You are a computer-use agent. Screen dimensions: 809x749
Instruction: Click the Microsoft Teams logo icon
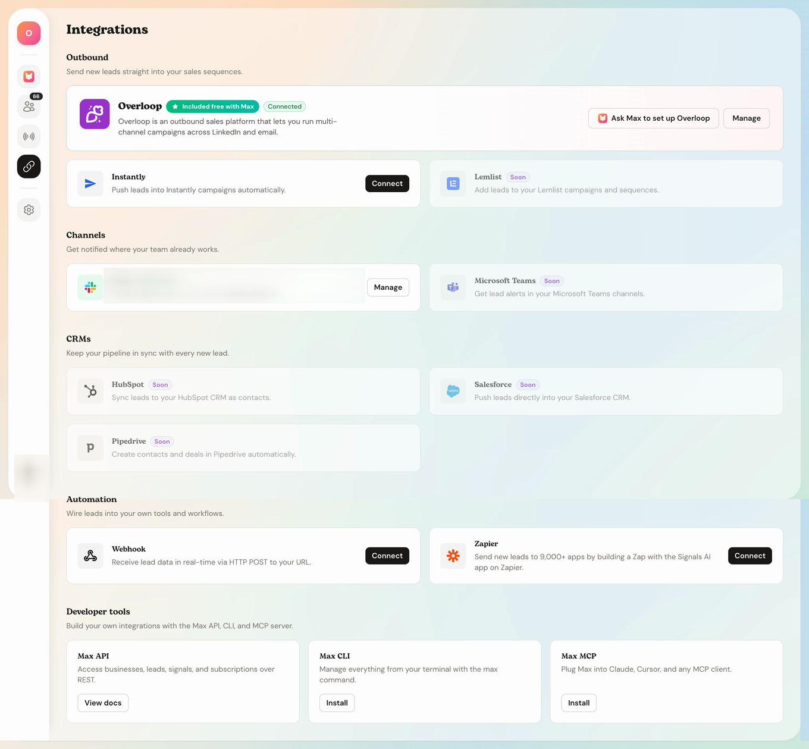click(x=453, y=287)
